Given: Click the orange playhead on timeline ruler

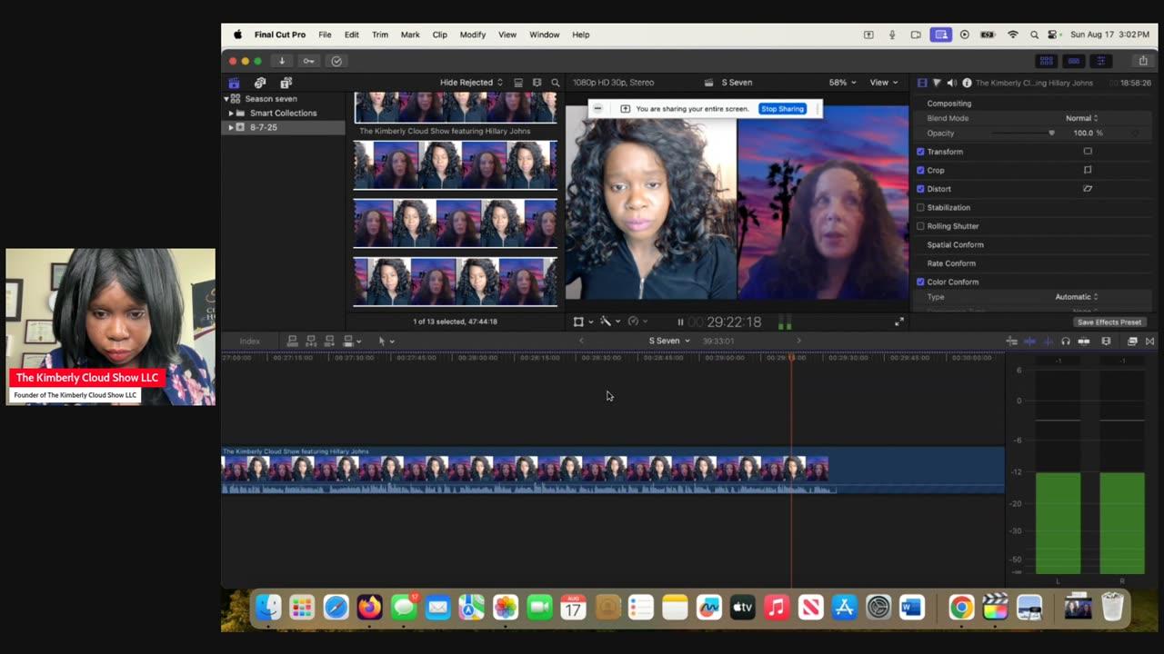Looking at the screenshot, I should [791, 357].
